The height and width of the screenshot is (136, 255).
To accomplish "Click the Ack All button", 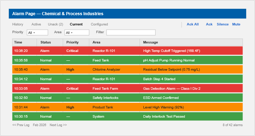I will click(x=193, y=24).
